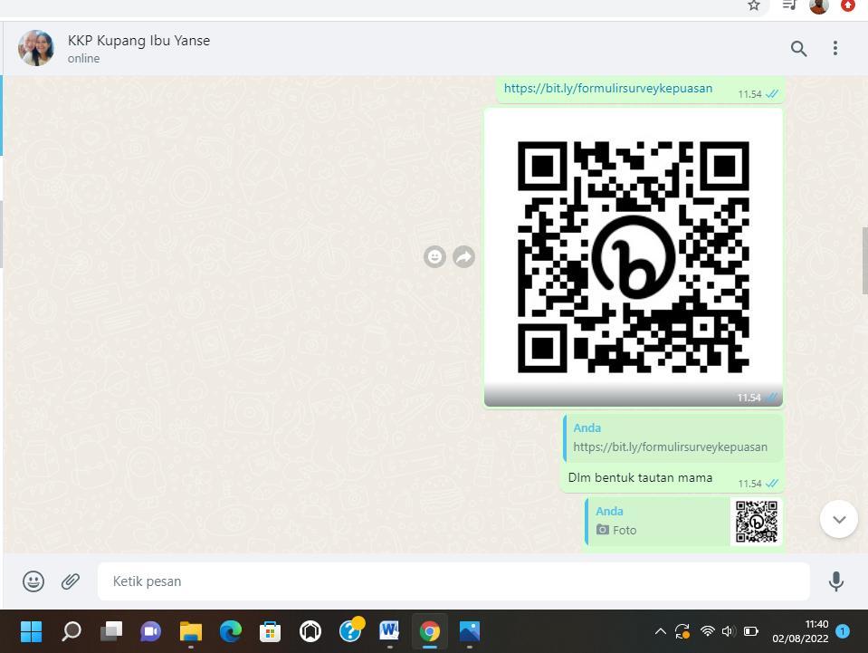The image size is (868, 653).
Task: Open the volume speaker tray icon
Action: coord(729,631)
